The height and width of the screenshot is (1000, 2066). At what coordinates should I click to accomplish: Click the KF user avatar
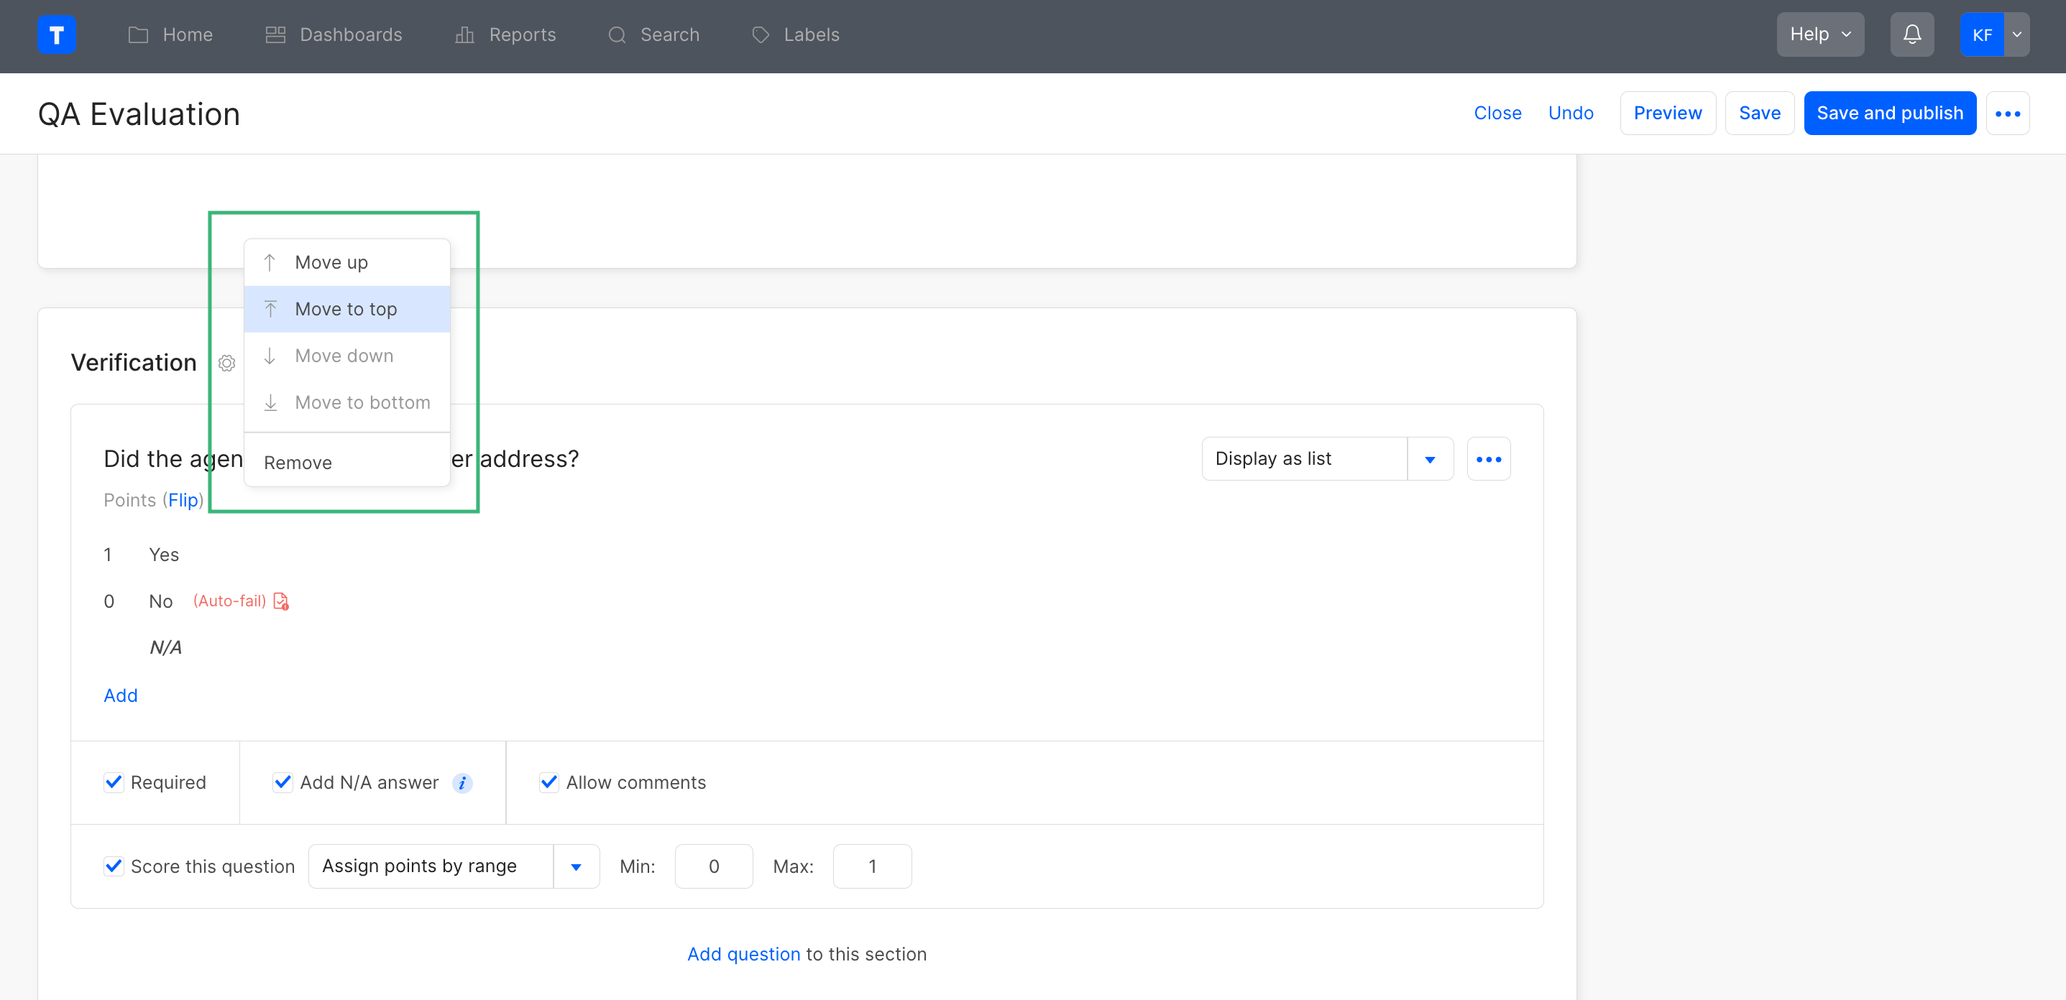pos(1981,34)
